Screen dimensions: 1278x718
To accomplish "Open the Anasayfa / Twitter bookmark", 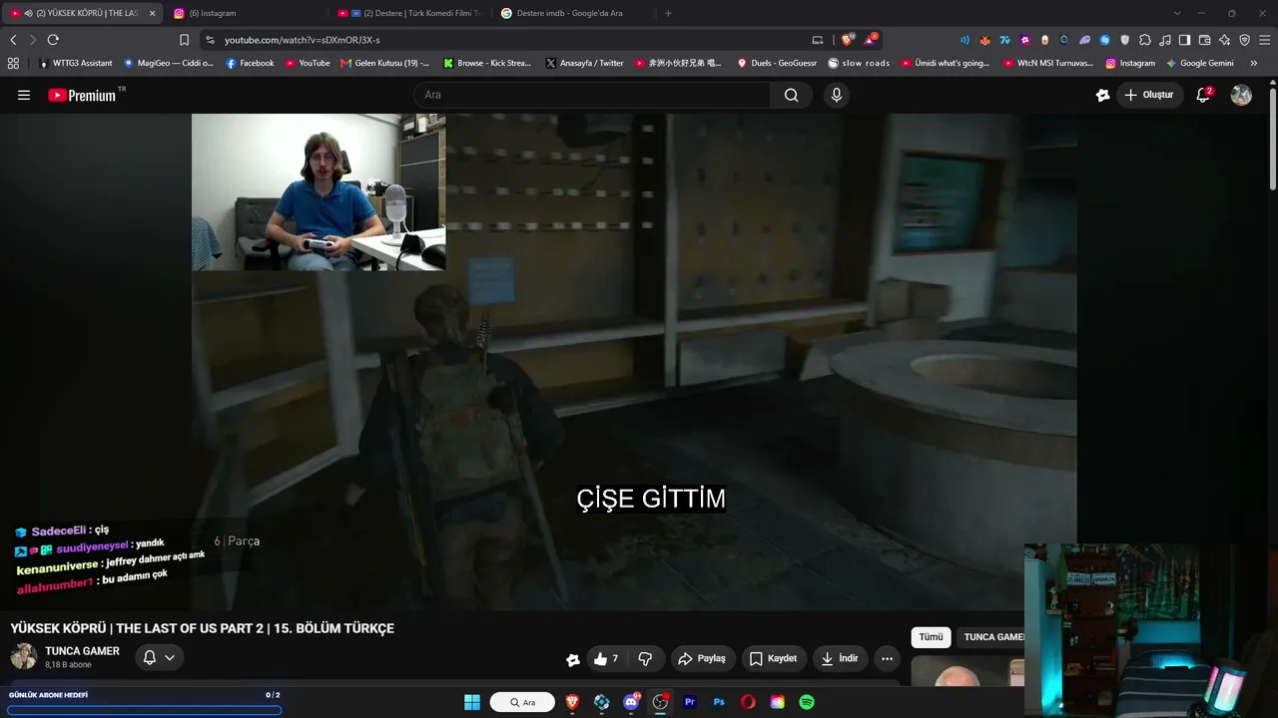I will [x=584, y=63].
